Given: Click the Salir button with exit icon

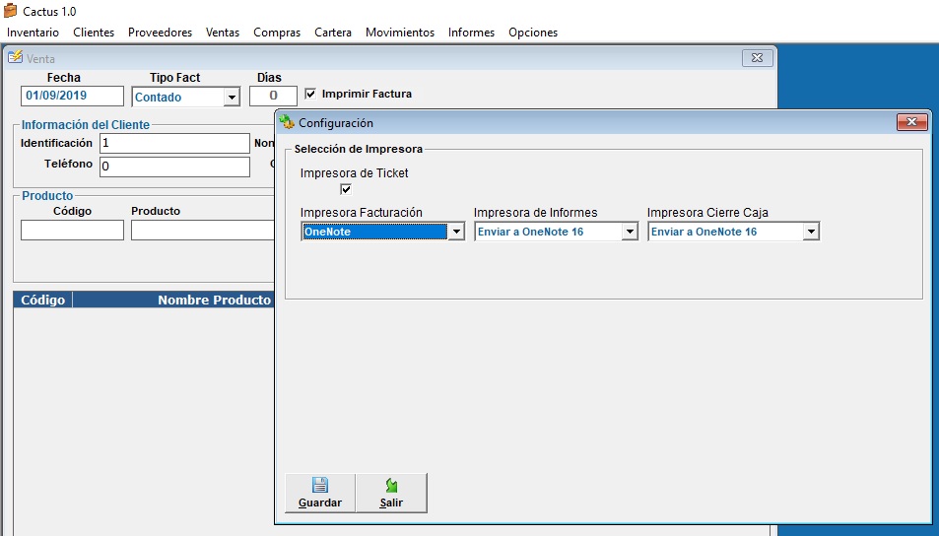Looking at the screenshot, I should point(391,493).
